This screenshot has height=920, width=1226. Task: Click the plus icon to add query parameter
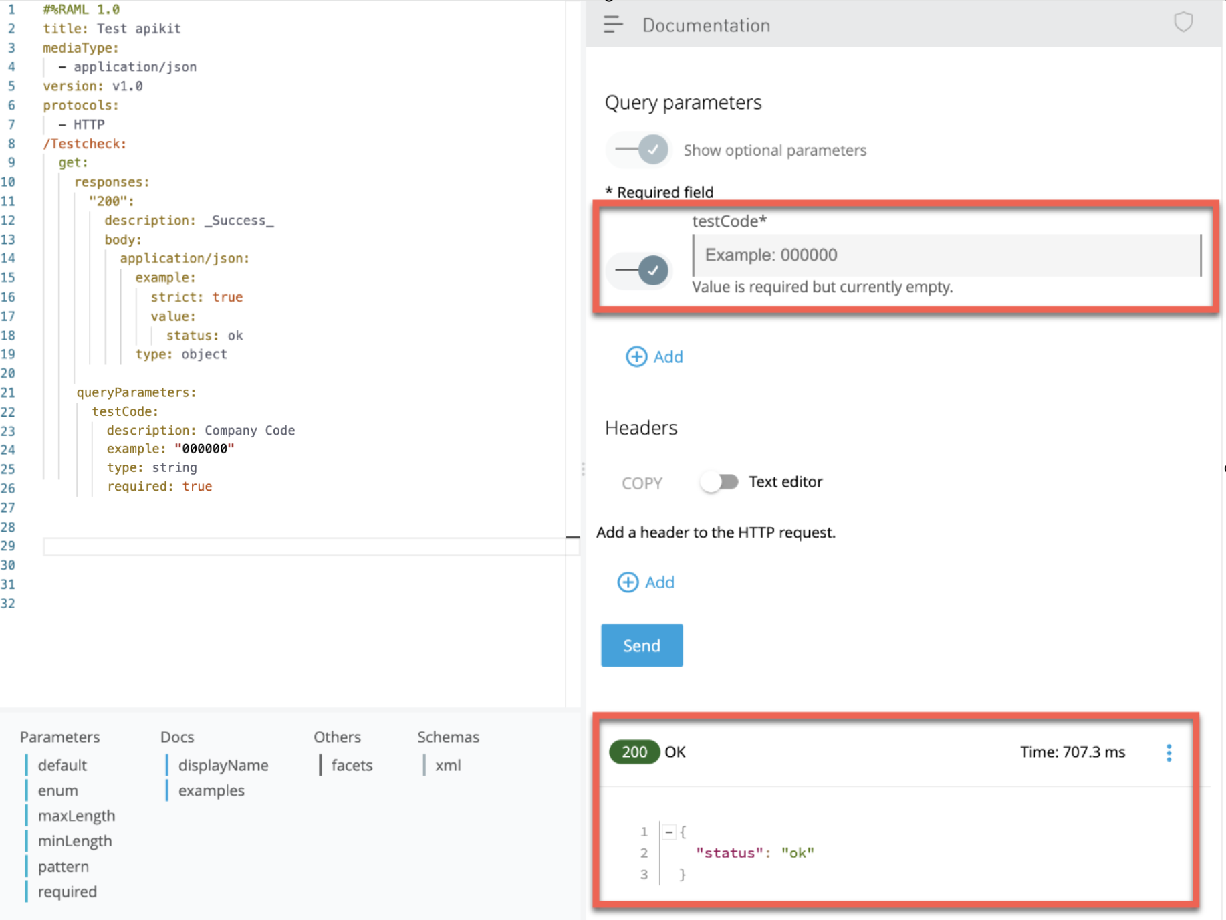(x=636, y=356)
